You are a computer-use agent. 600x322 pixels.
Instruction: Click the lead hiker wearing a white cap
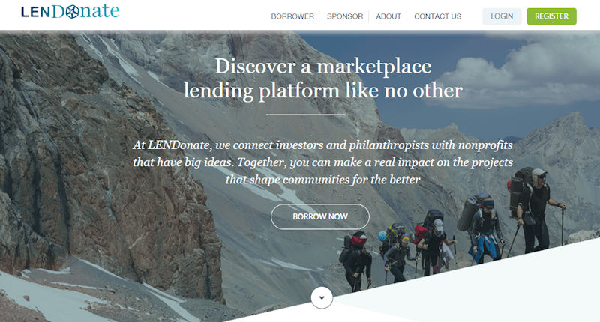[538, 210]
